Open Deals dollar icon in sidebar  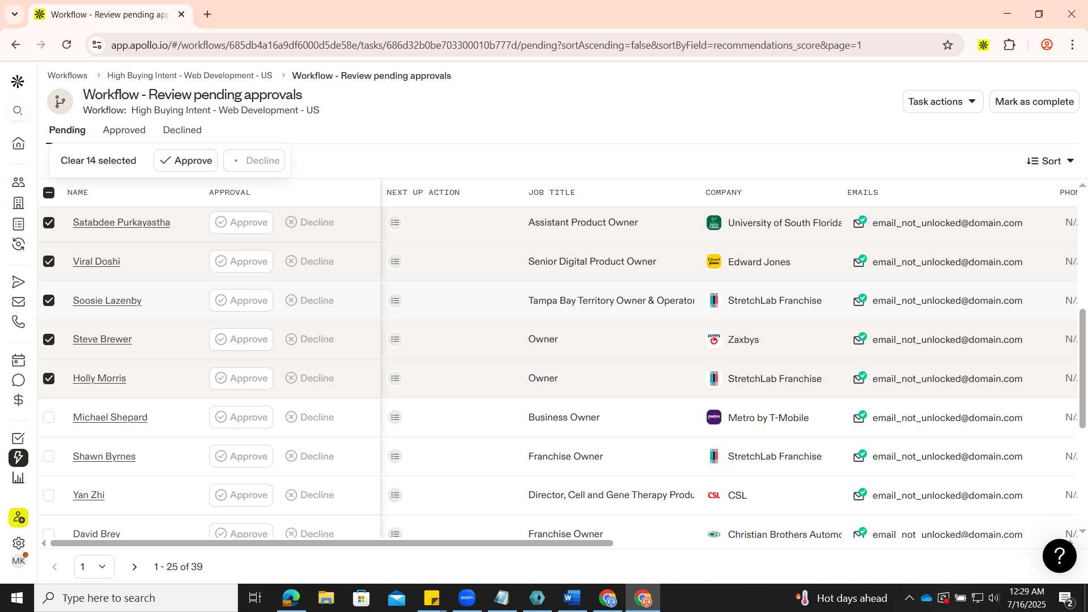click(18, 400)
